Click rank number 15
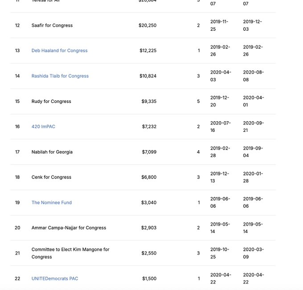The width and height of the screenshot is (303, 290). click(17, 101)
